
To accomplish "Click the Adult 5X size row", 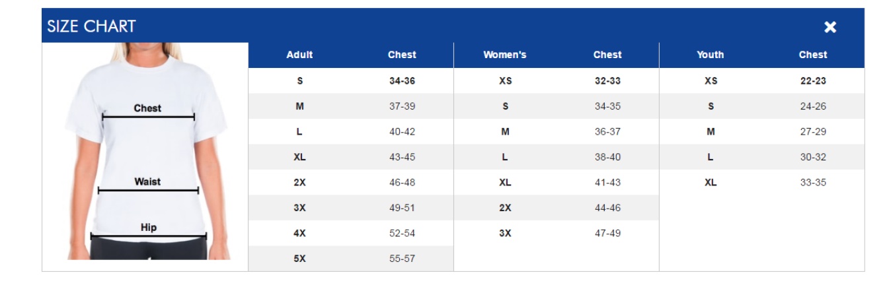I will coord(351,259).
